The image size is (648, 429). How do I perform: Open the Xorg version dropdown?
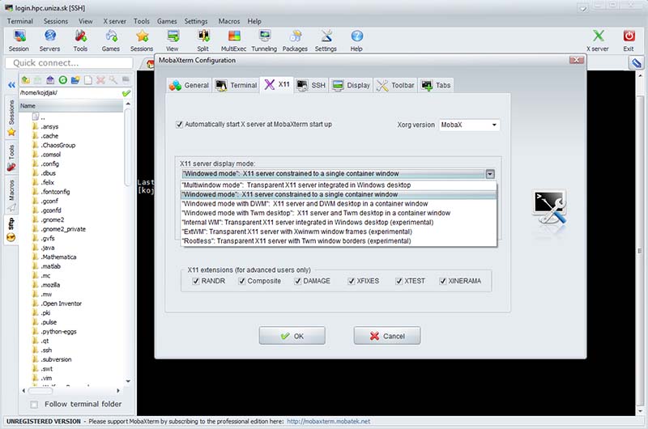pyautogui.click(x=469, y=125)
